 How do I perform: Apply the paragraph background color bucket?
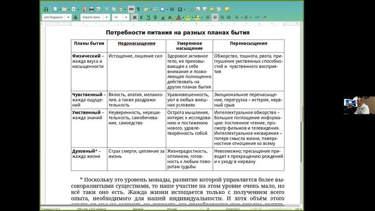pos(197,18)
